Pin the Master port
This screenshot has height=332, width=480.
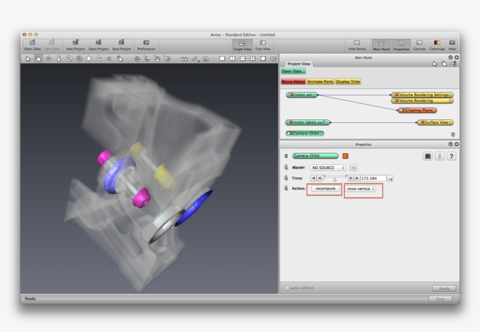coord(286,167)
